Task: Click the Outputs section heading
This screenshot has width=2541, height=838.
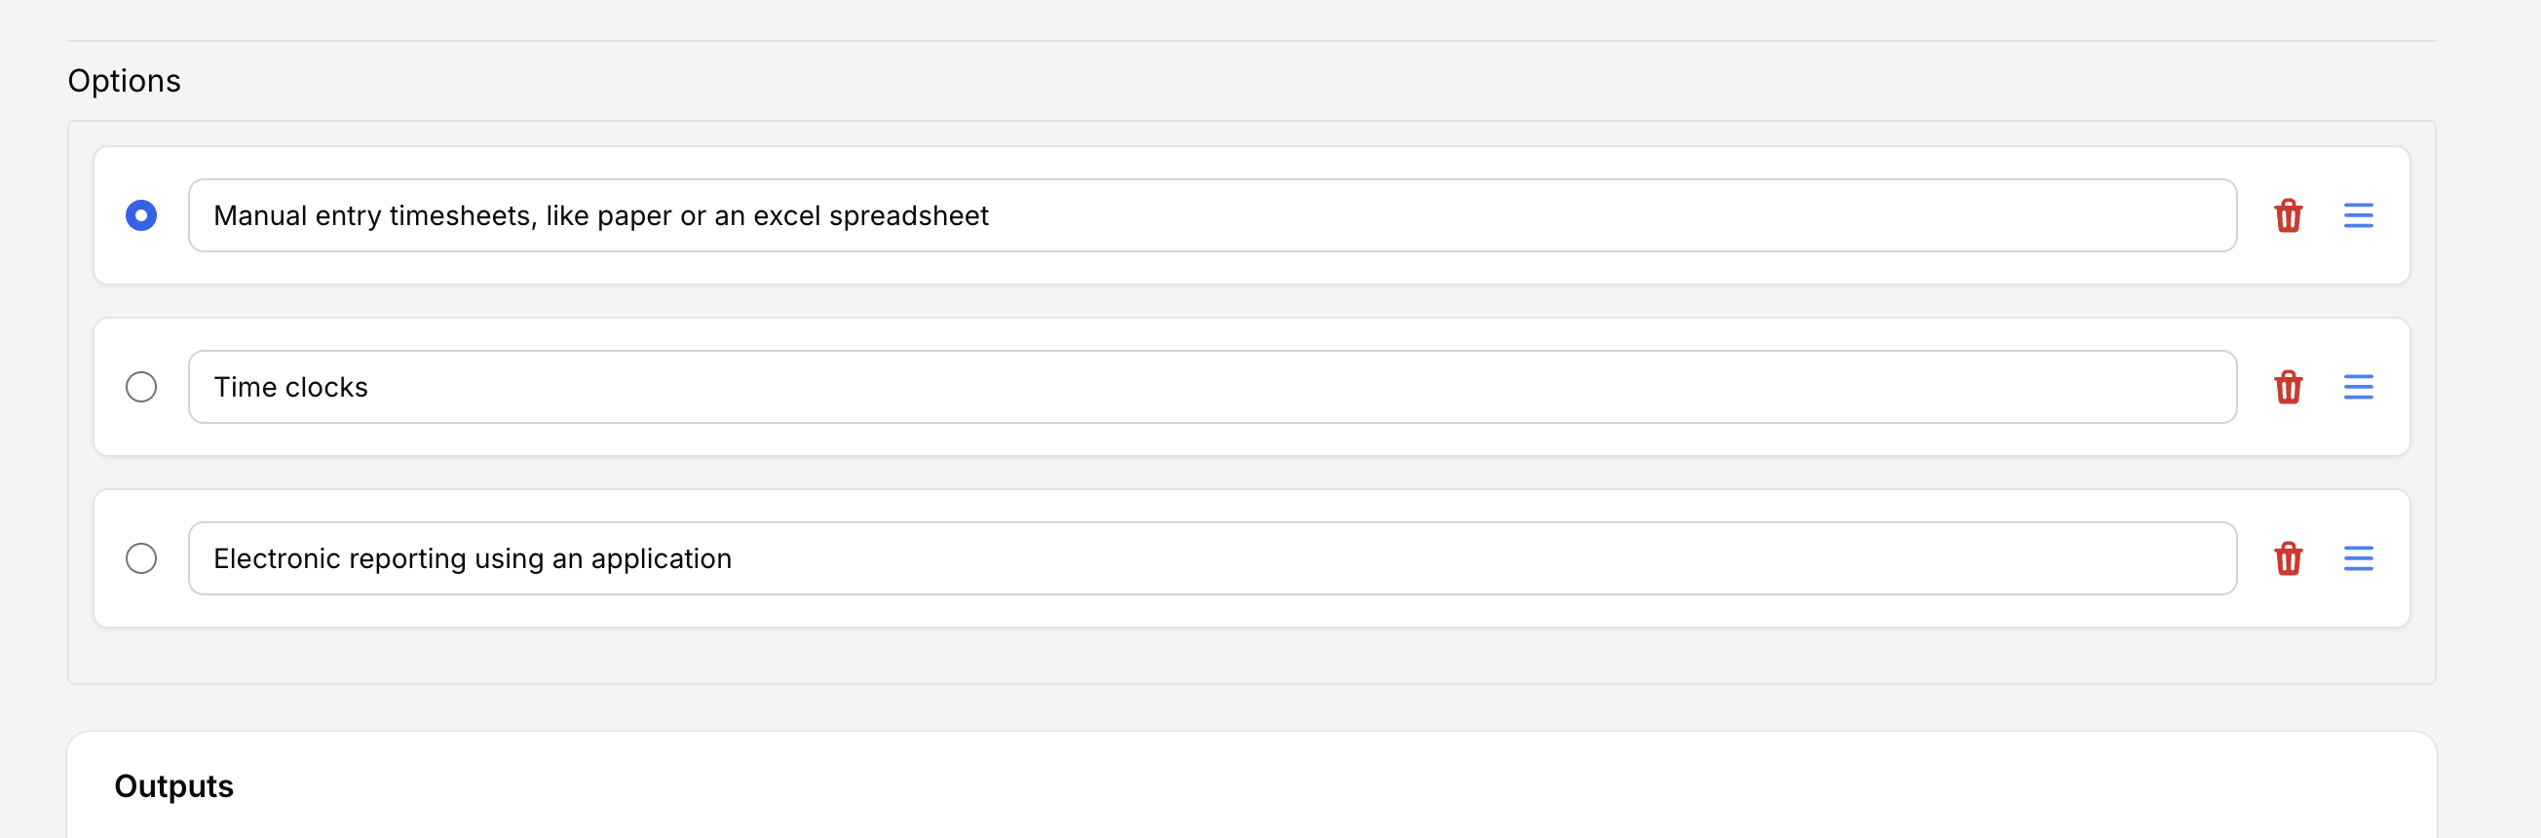Action: (x=173, y=785)
